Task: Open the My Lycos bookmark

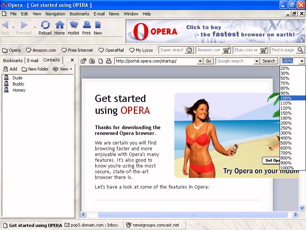Action: (x=141, y=50)
